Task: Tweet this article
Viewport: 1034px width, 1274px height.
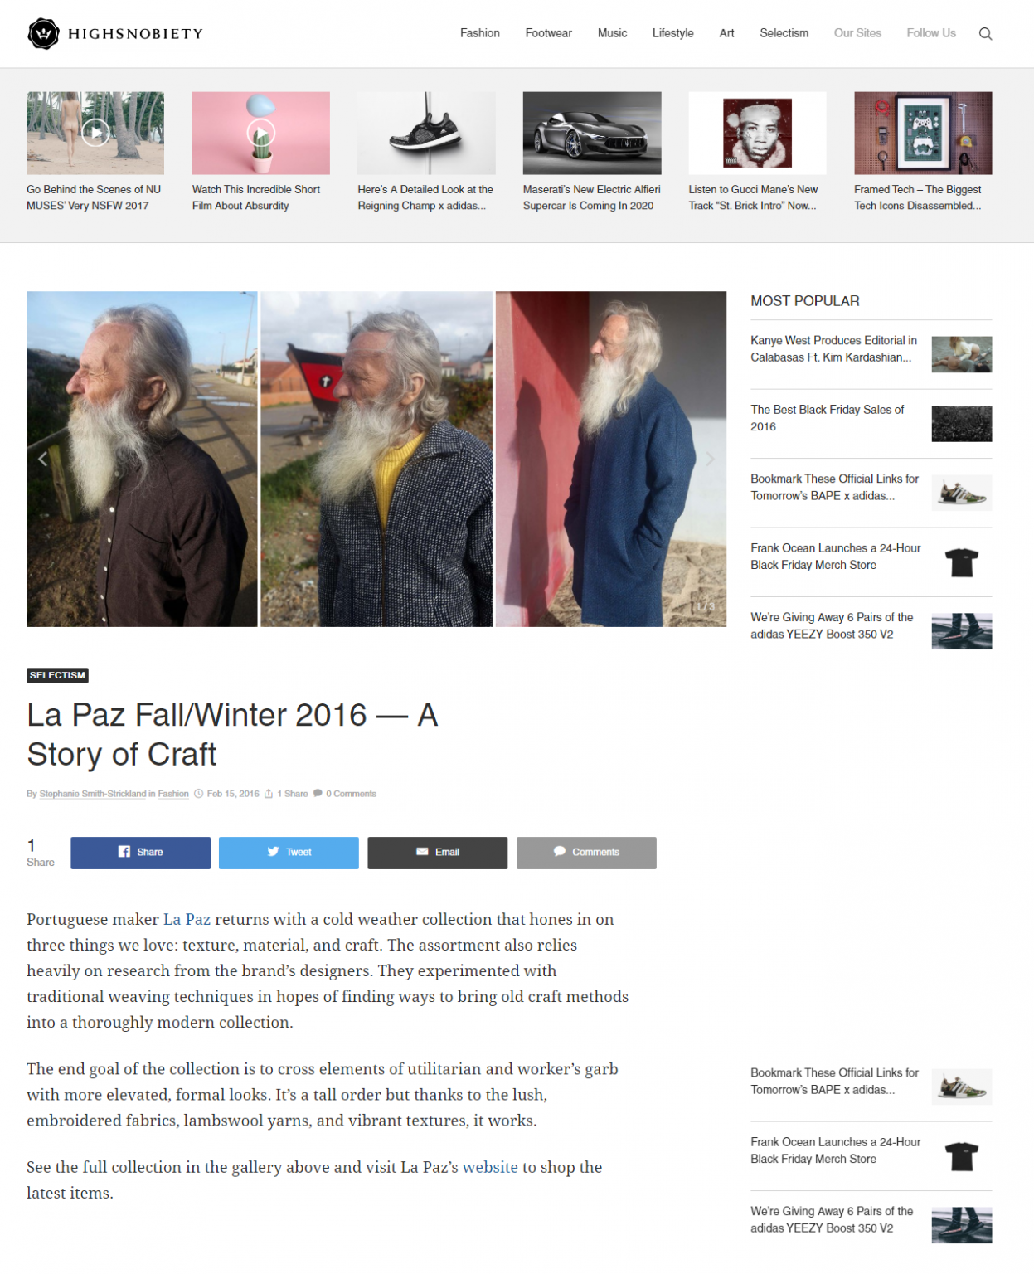Action: pos(289,853)
